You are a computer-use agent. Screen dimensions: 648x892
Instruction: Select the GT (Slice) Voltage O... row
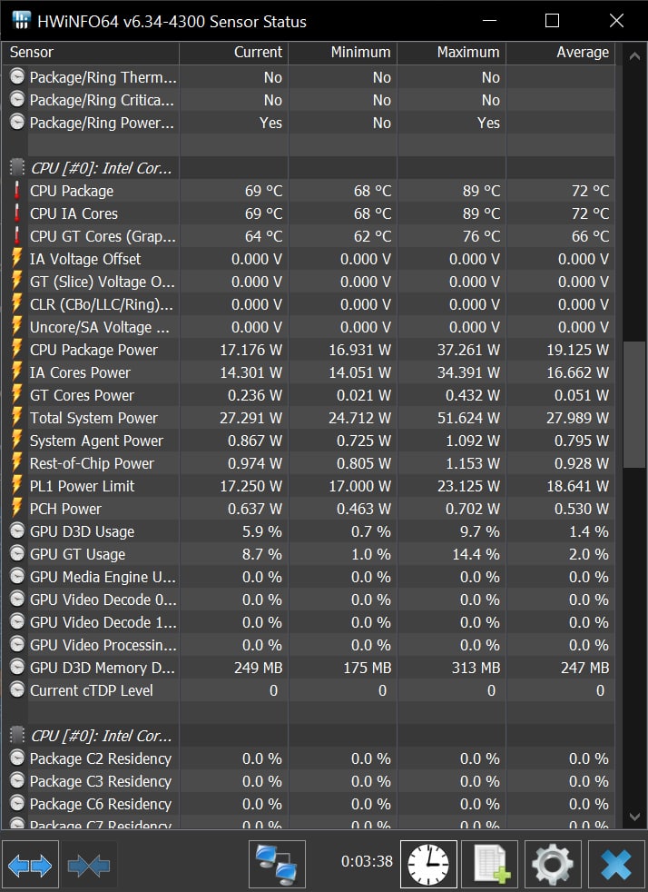(103, 282)
